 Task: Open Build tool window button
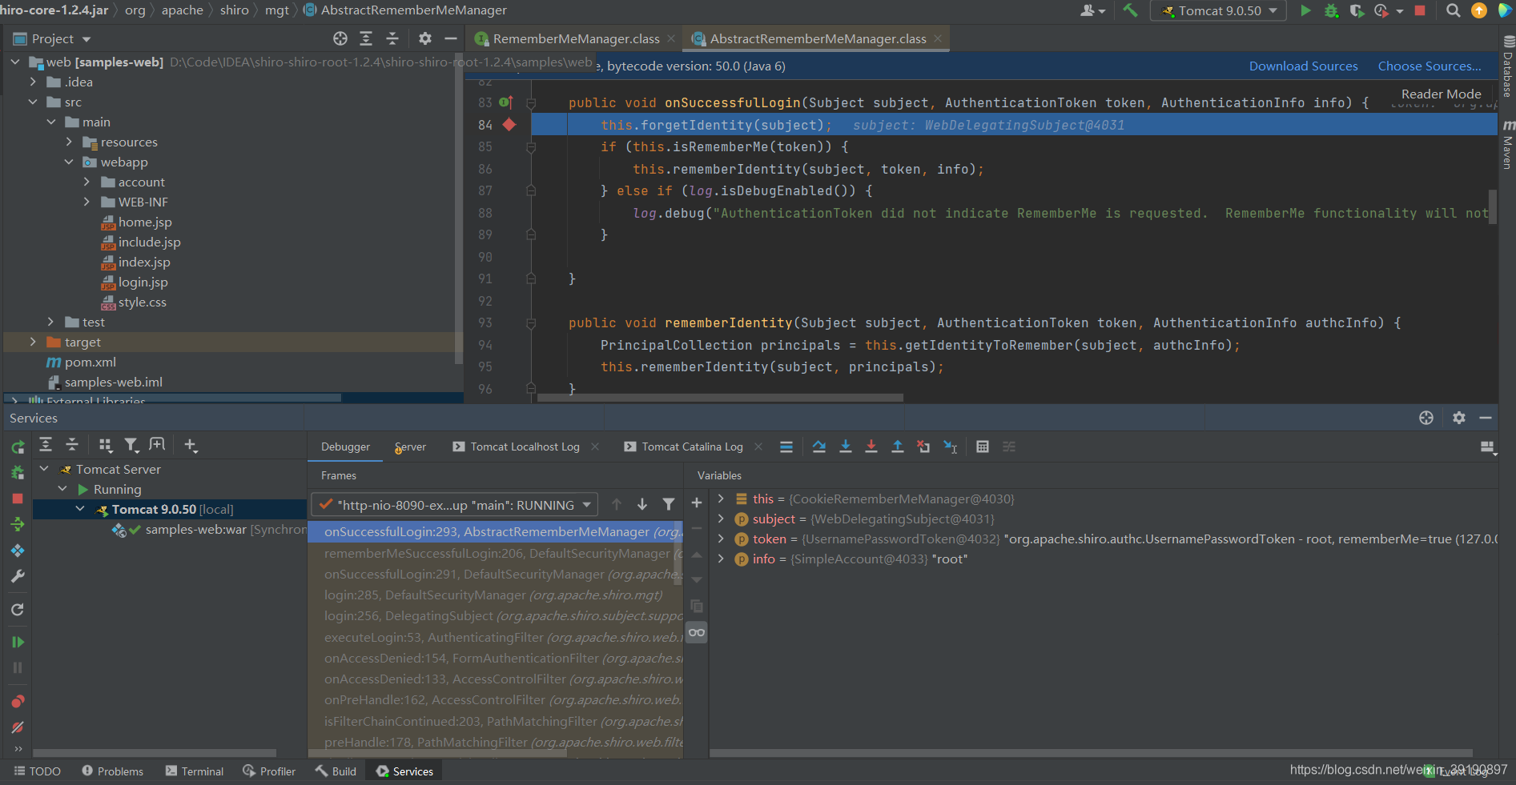(x=336, y=771)
